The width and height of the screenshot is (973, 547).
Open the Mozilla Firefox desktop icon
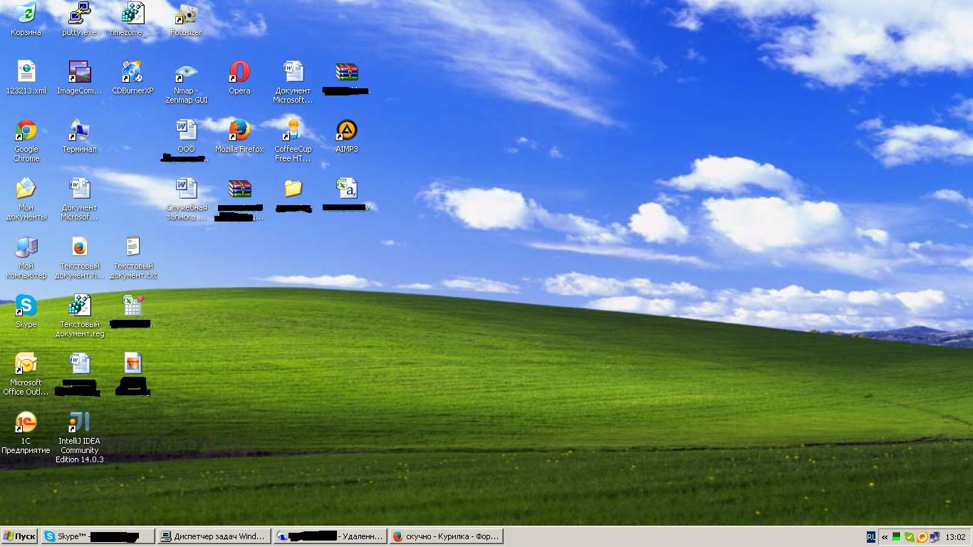[239, 130]
